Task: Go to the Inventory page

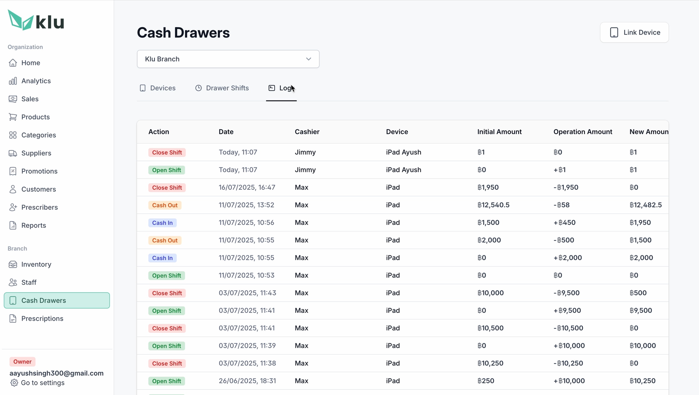Action: [36, 264]
